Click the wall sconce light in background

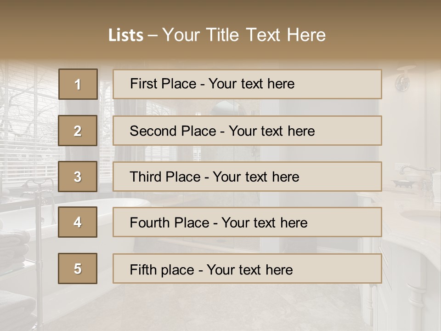click(403, 80)
